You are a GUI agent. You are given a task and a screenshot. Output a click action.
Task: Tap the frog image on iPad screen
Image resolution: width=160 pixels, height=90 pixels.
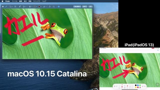click(130, 70)
